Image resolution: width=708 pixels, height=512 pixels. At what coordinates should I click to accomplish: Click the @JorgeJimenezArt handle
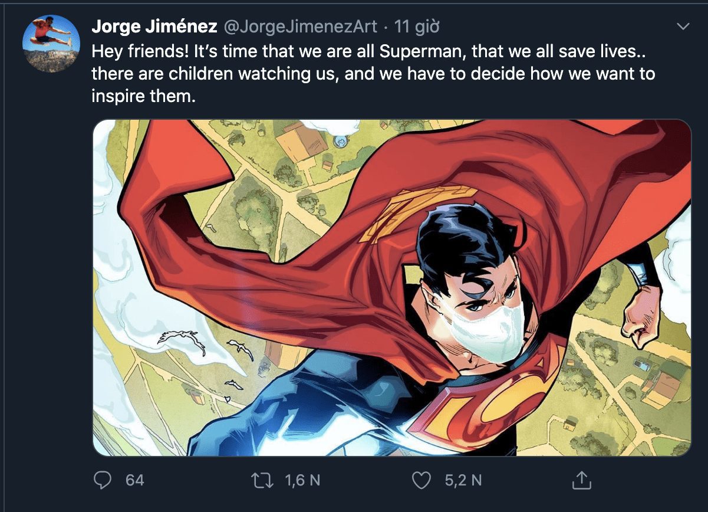[300, 27]
